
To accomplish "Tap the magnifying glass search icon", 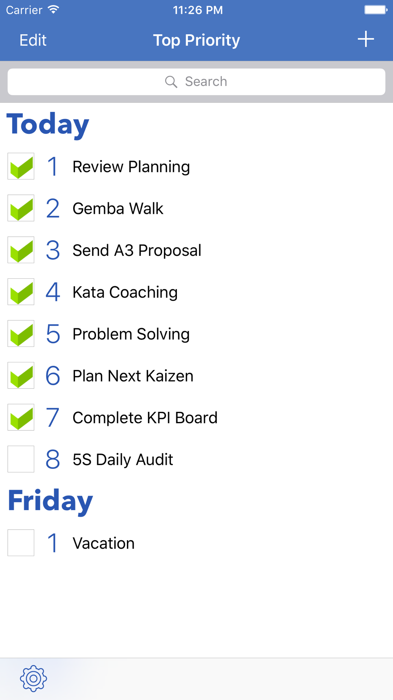I will pos(171,82).
